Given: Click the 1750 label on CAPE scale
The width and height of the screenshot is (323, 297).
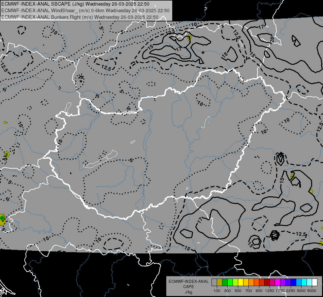Looking at the screenshot, I should click(x=280, y=291).
